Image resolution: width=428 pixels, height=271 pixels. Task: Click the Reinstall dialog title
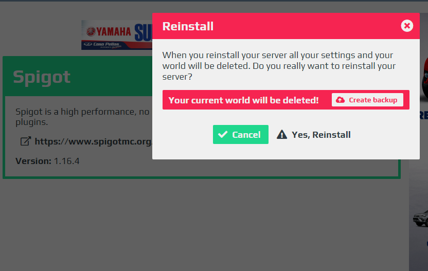click(x=188, y=26)
